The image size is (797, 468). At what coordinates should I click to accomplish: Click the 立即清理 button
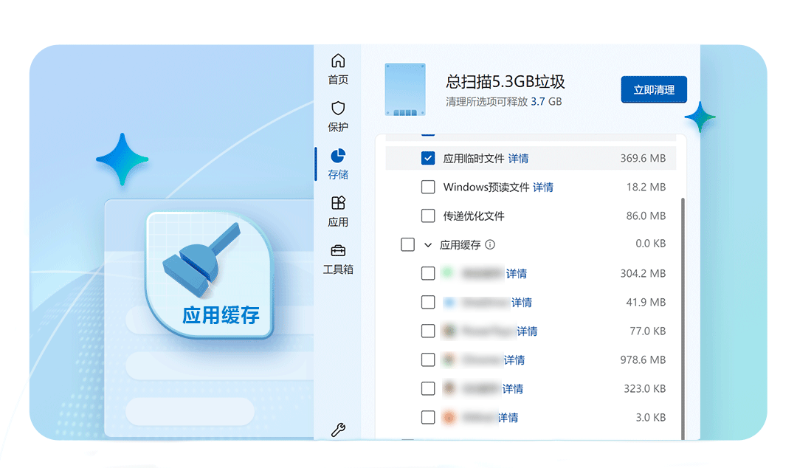pyautogui.click(x=654, y=89)
